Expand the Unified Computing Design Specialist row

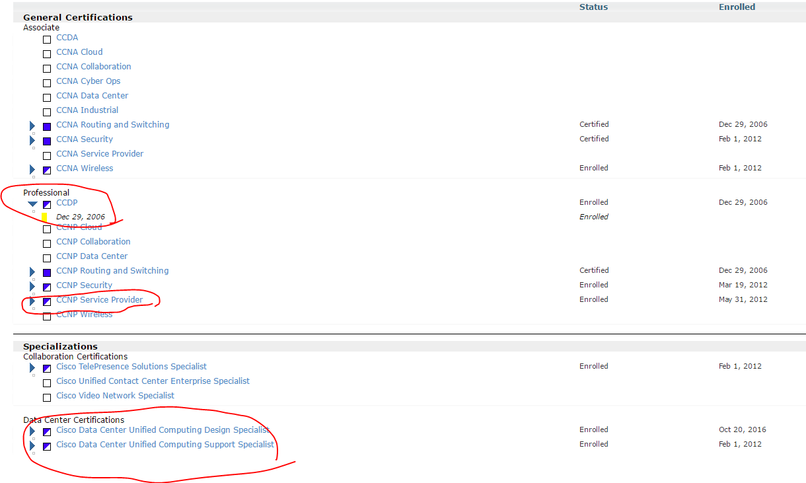[32, 431]
